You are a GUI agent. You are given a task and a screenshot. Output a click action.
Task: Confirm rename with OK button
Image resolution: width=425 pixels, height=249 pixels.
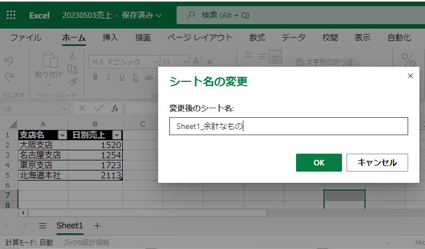click(x=318, y=163)
